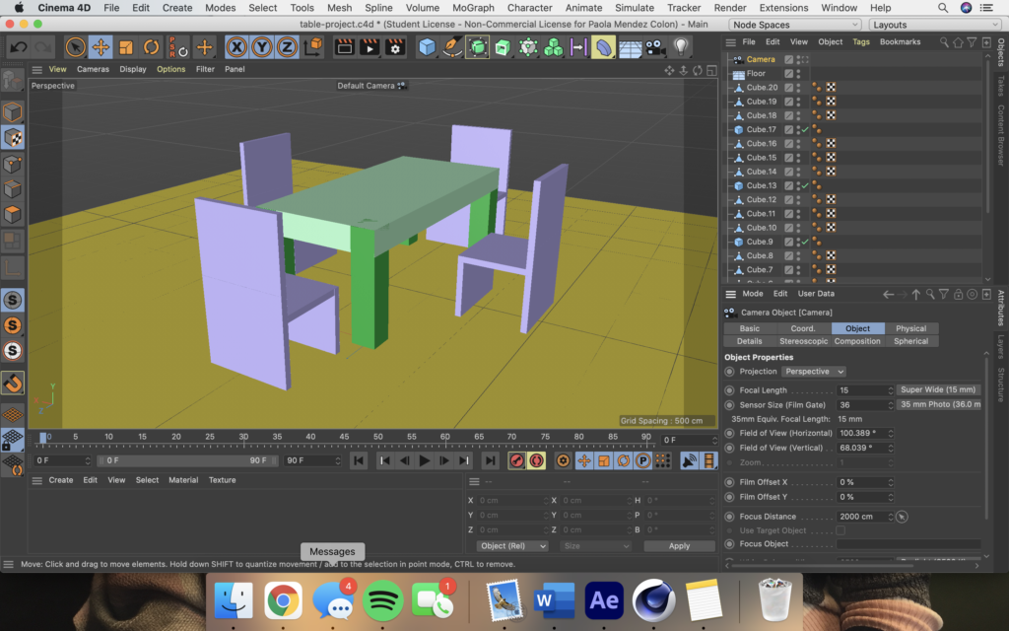The width and height of the screenshot is (1009, 631).
Task: Select the Rotate tool in the toolbar
Action: click(x=151, y=46)
